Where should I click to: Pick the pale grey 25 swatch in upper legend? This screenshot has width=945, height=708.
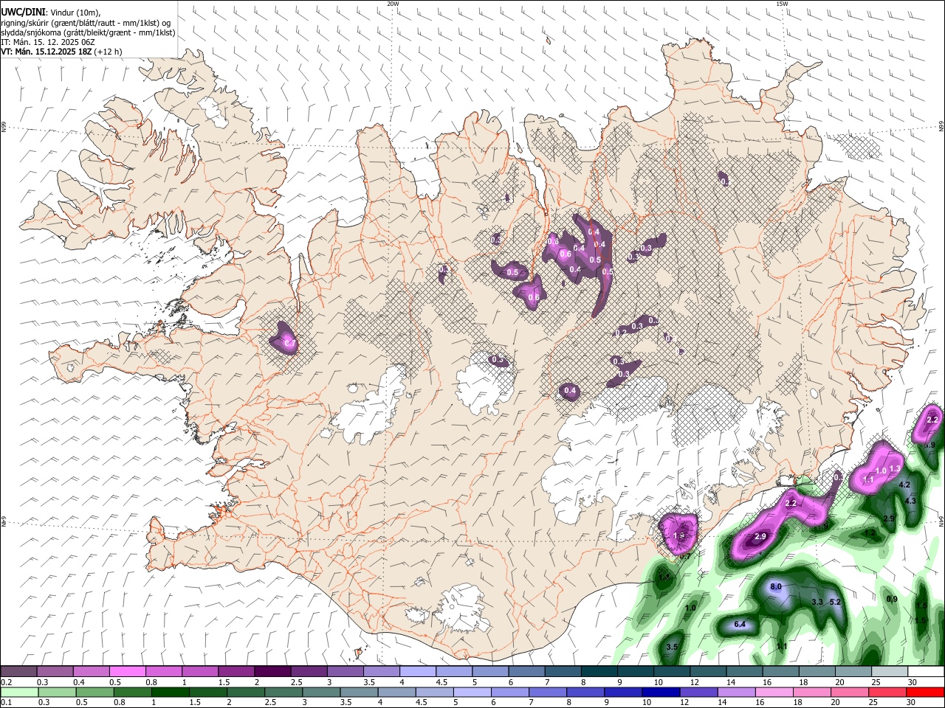pyautogui.click(x=889, y=672)
